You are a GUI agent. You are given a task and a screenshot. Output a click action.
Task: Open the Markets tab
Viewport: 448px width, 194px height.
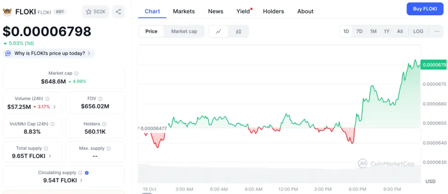pyautogui.click(x=184, y=11)
